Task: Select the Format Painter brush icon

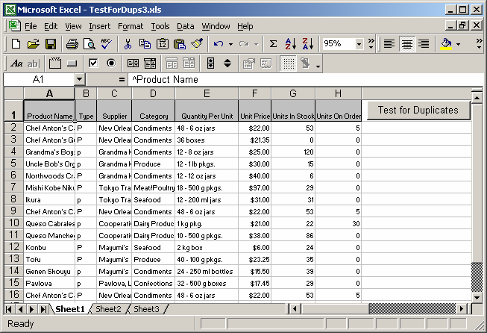Action: [x=197, y=44]
